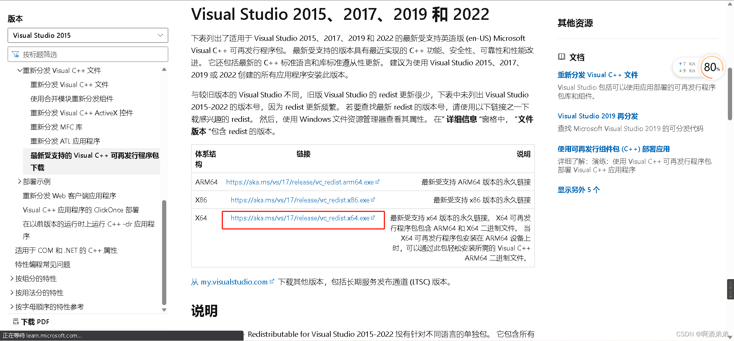Click the ARM64 table cell
Screen dimensions: 734x341
tap(206, 182)
